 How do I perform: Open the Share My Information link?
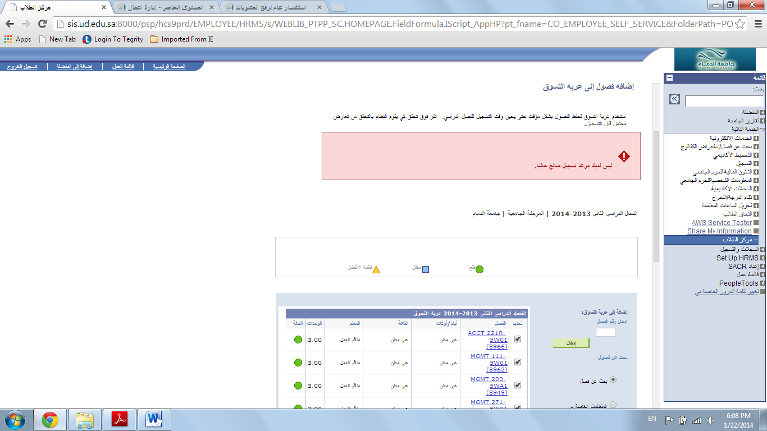tap(719, 231)
